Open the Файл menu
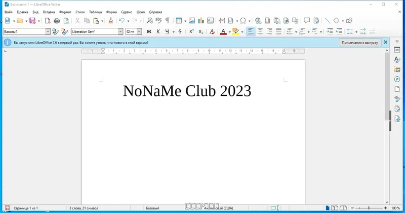Image resolution: width=405 pixels, height=213 pixels. 9,12
